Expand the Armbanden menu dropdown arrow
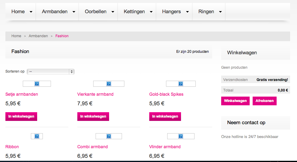 74,12
